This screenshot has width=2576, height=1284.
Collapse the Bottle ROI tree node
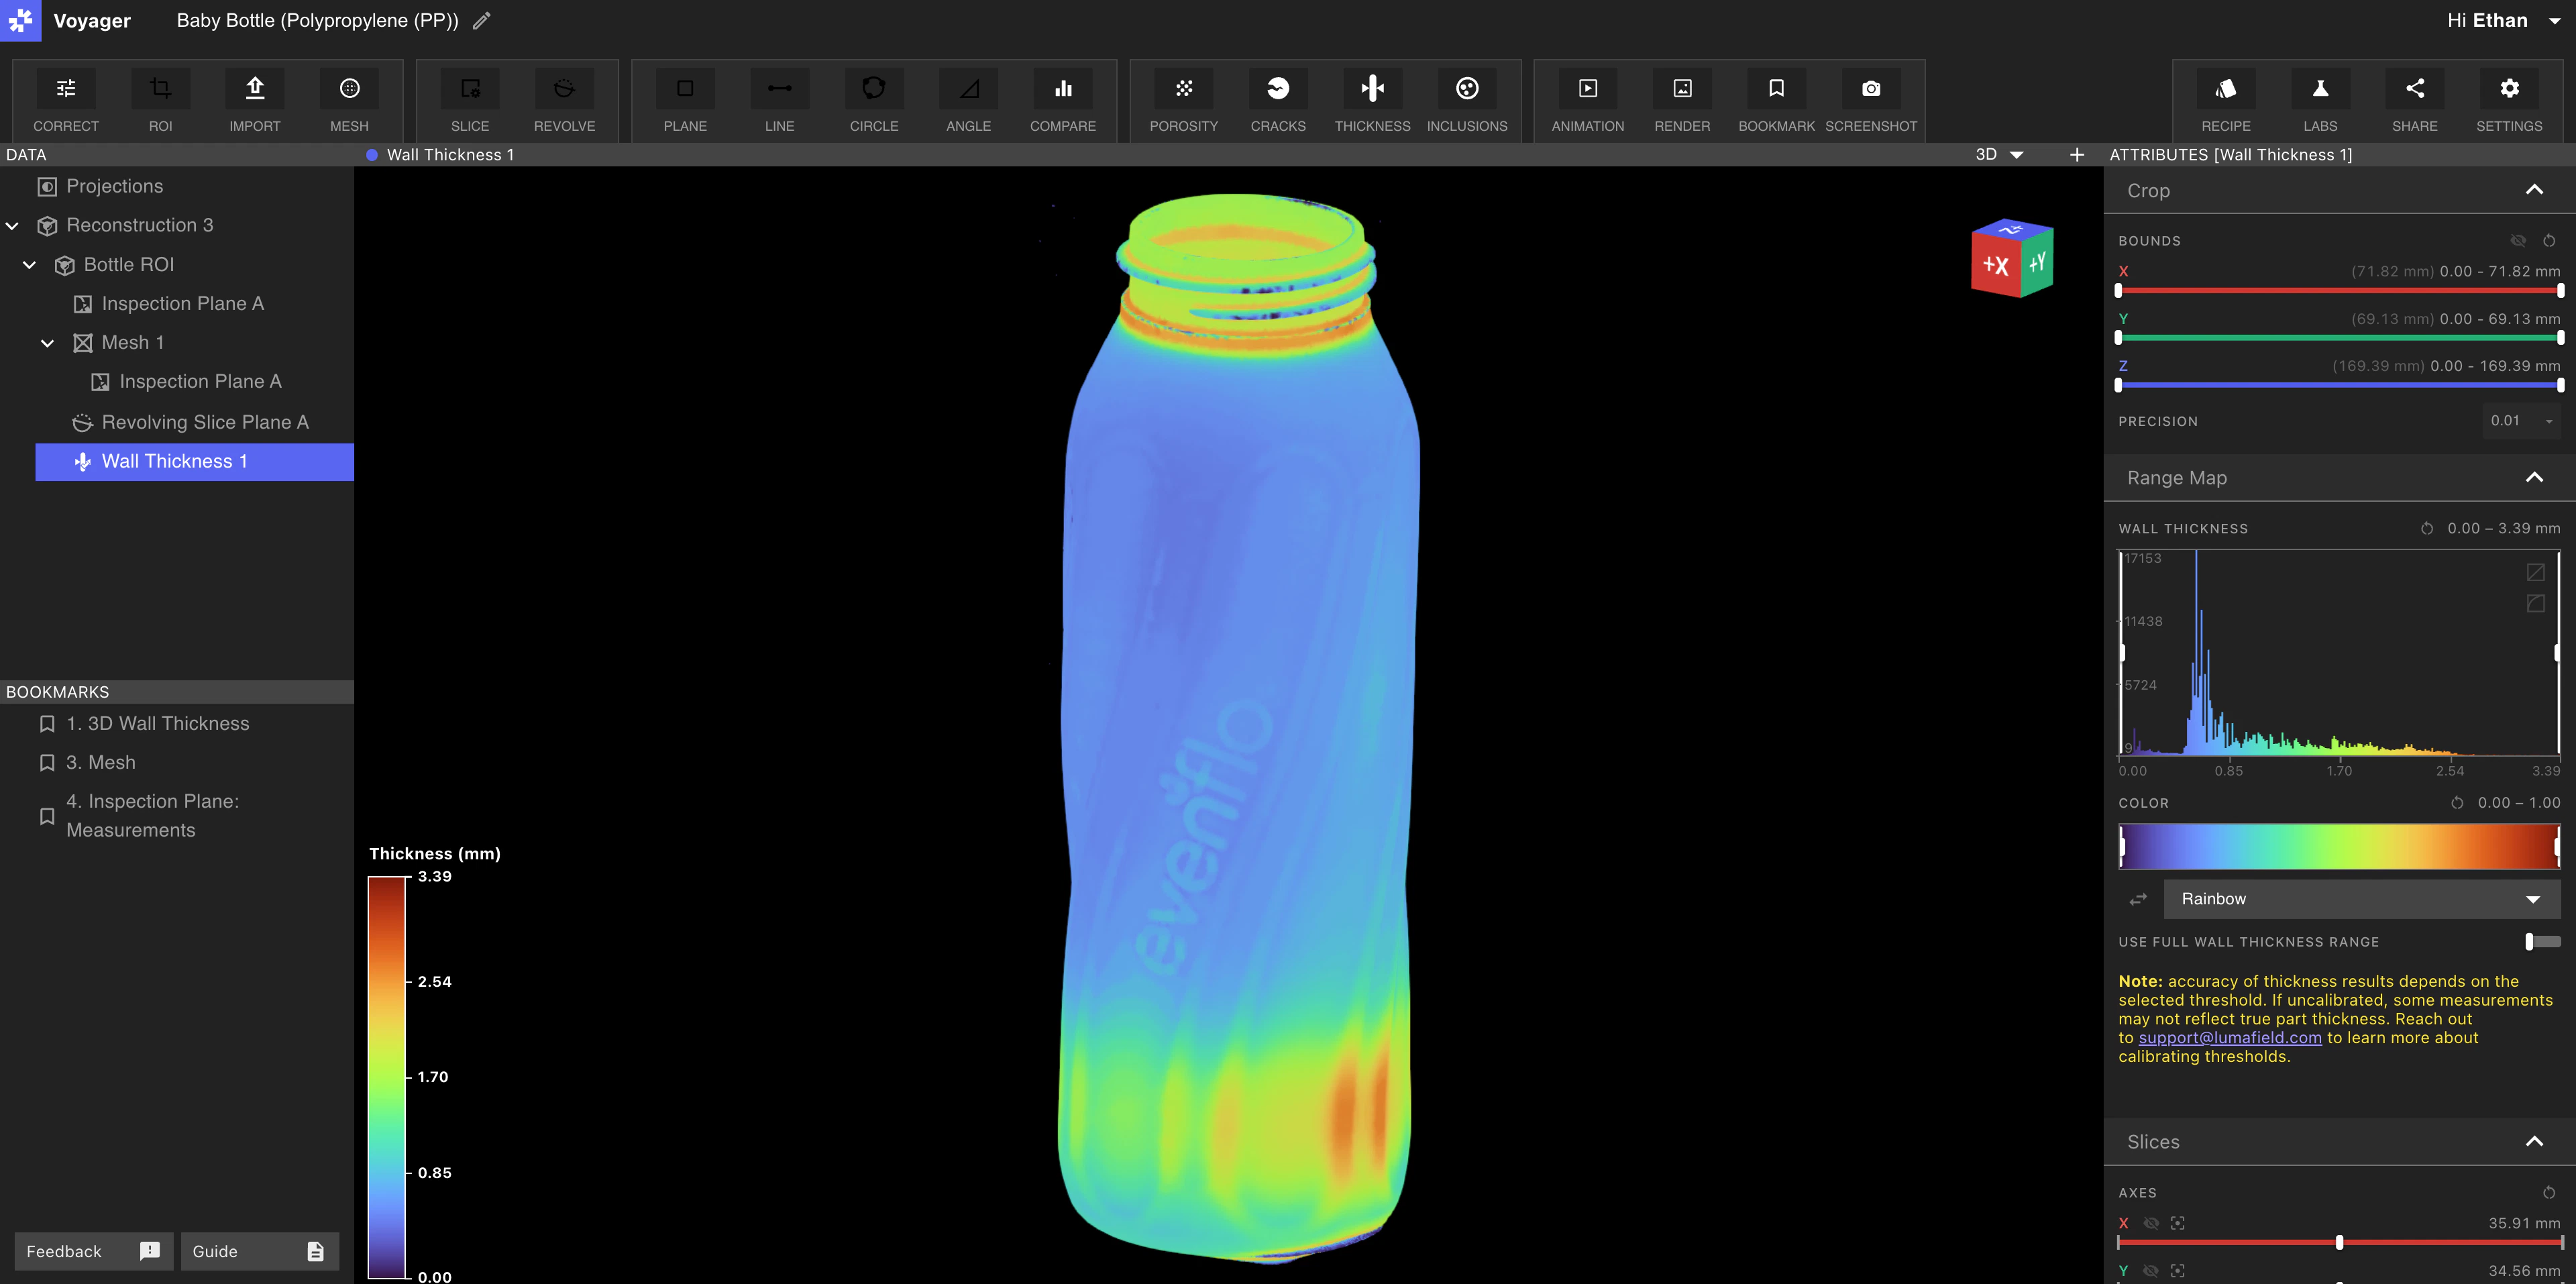click(x=30, y=265)
